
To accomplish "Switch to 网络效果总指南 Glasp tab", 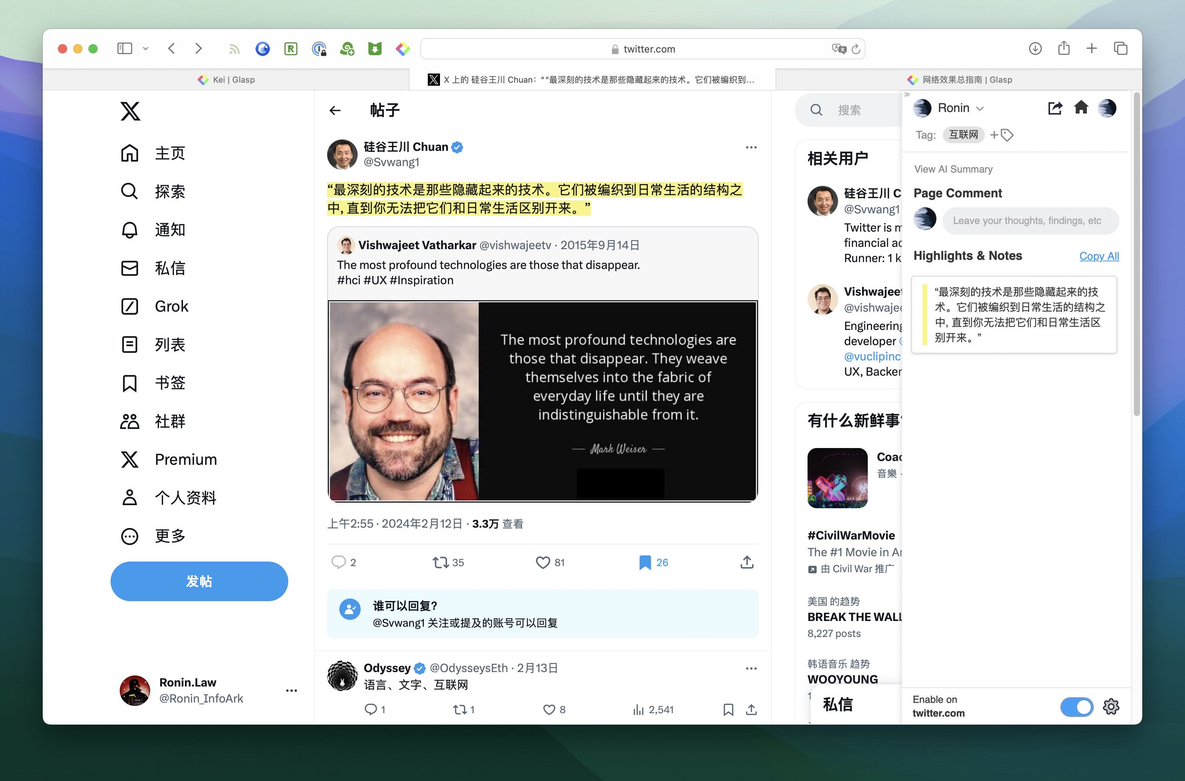I will pyautogui.click(x=959, y=80).
